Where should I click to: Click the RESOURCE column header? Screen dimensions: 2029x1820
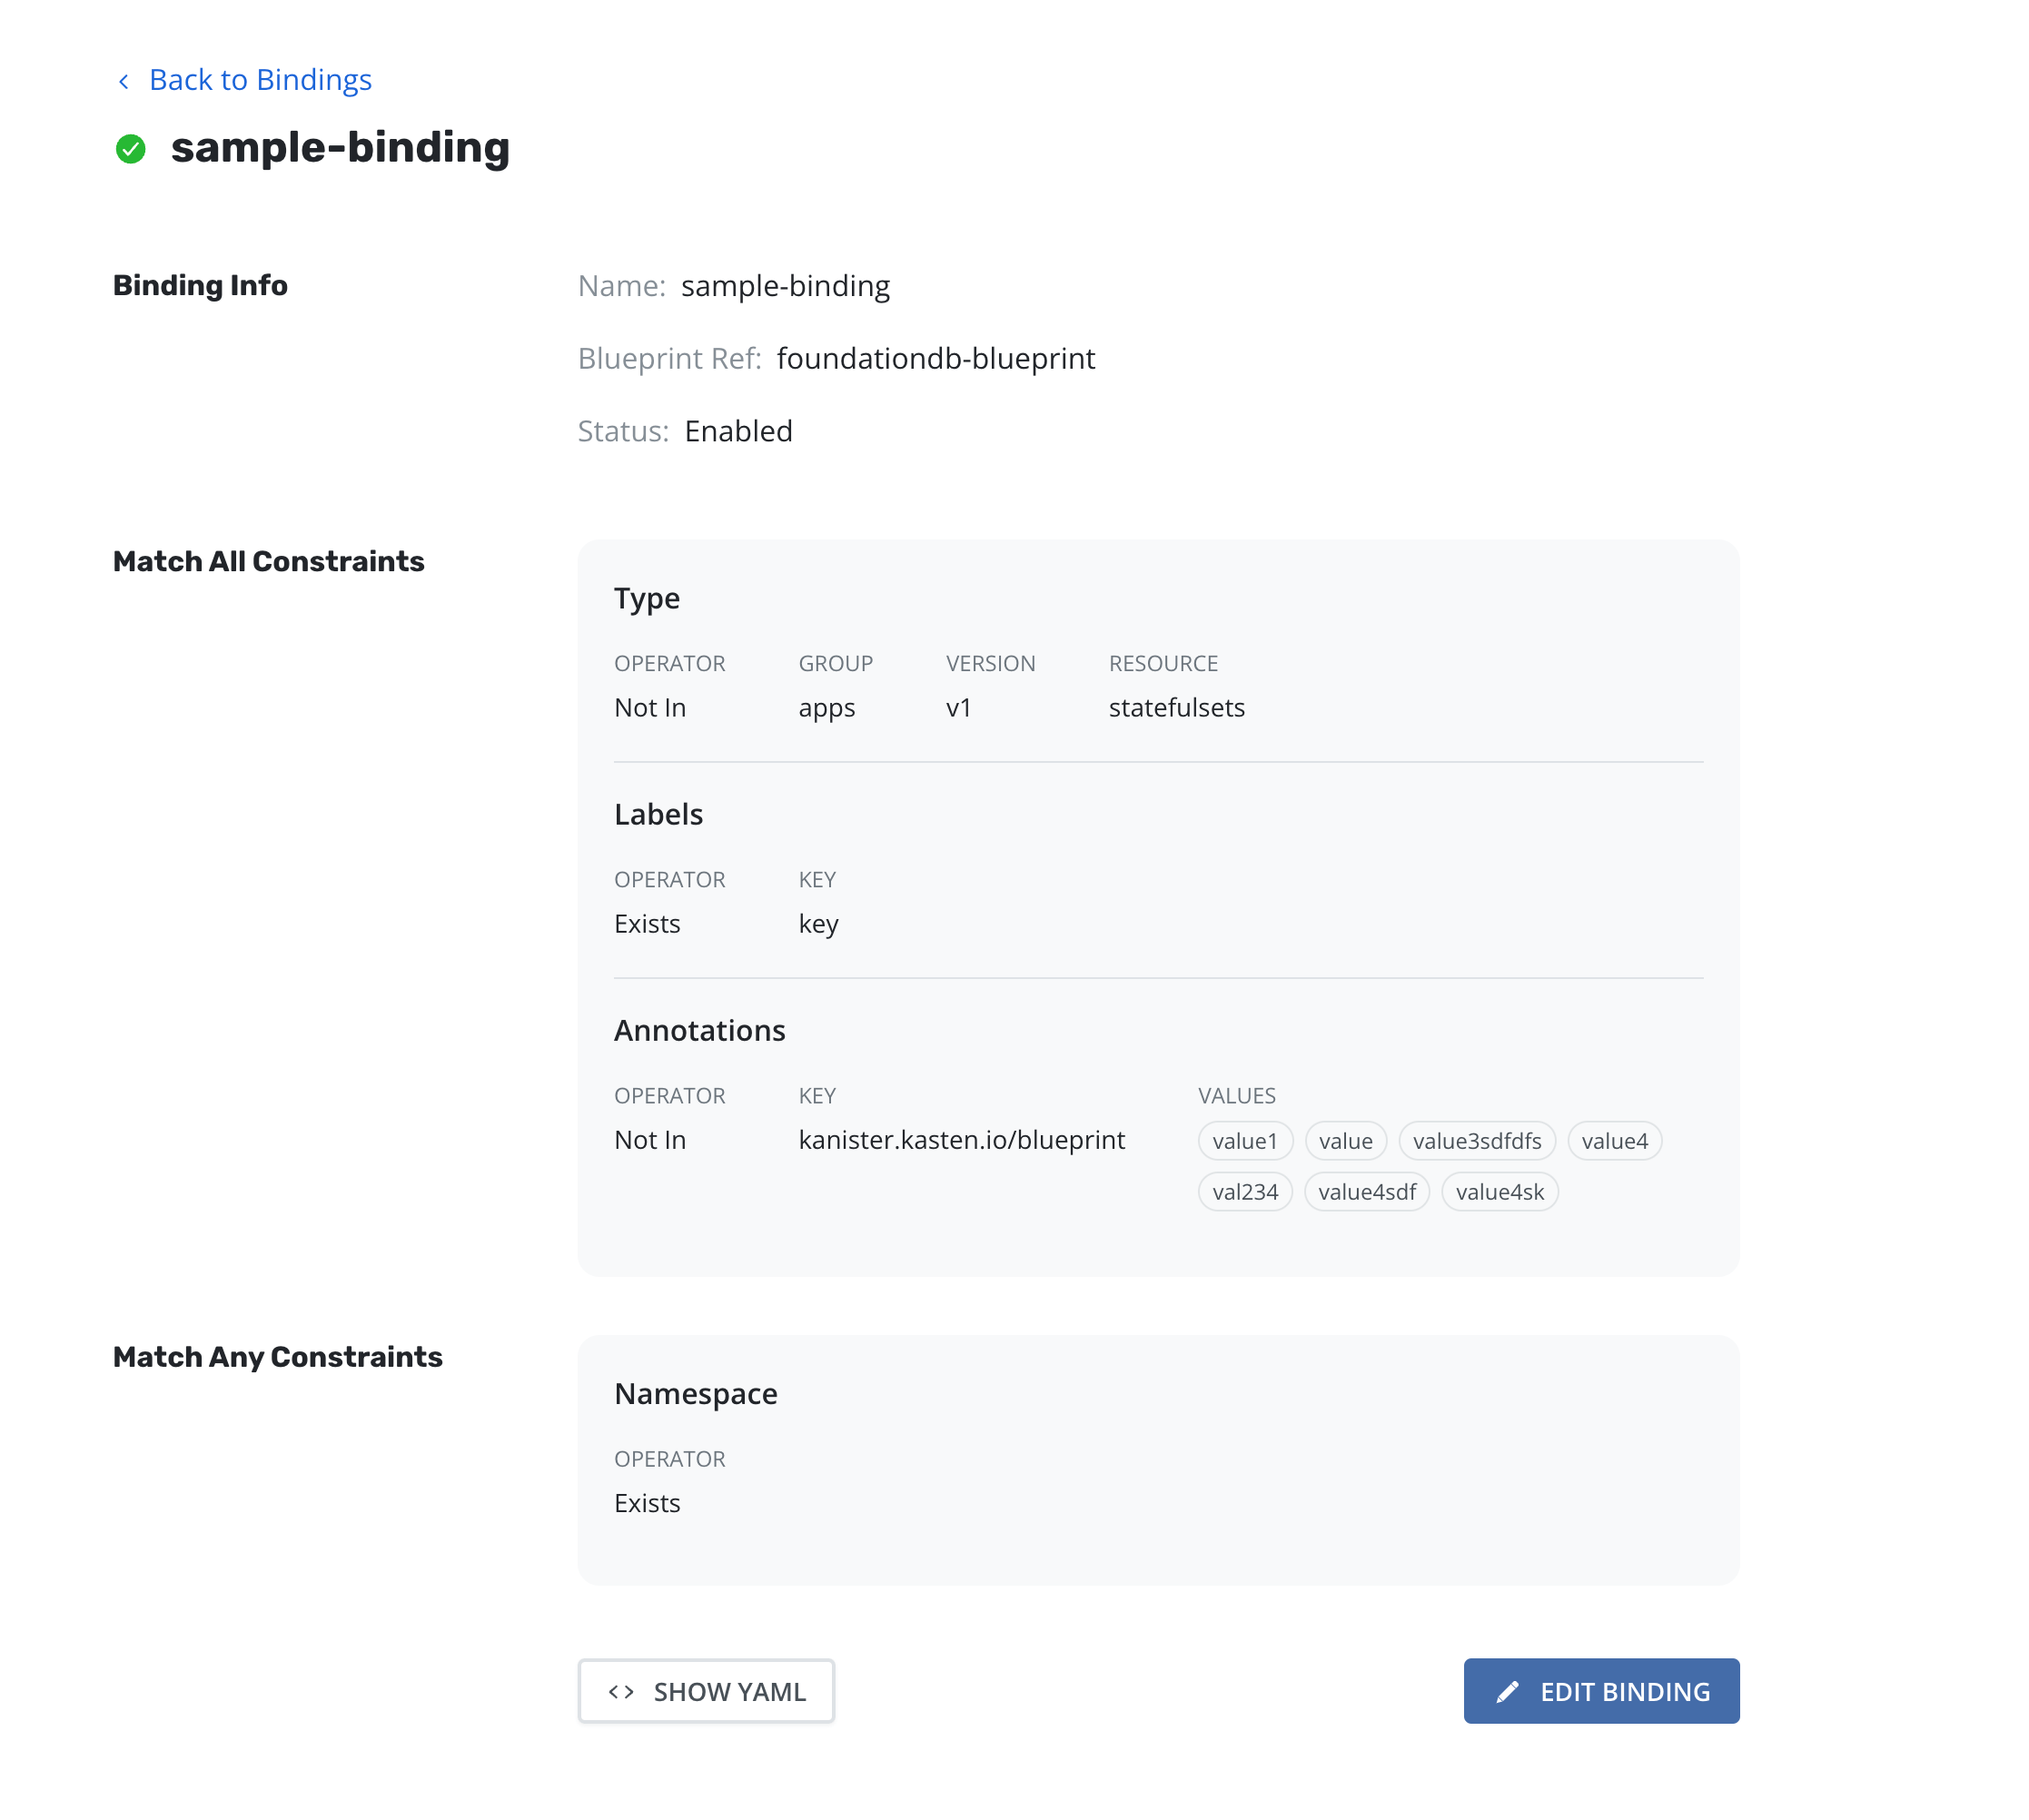(1163, 663)
